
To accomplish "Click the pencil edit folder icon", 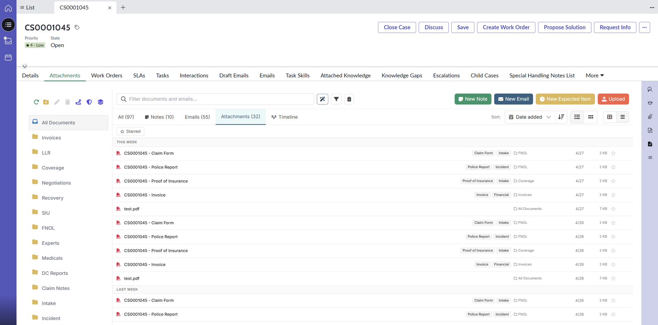I will tap(57, 102).
